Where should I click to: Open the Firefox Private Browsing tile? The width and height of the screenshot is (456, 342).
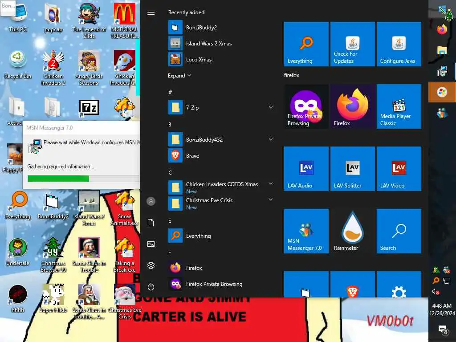click(306, 106)
